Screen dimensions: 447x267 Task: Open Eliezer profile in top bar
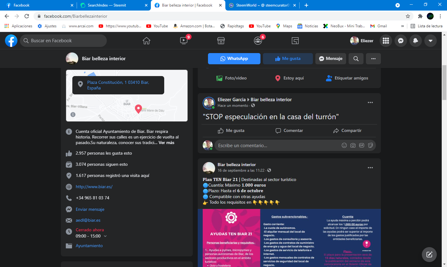point(362,41)
